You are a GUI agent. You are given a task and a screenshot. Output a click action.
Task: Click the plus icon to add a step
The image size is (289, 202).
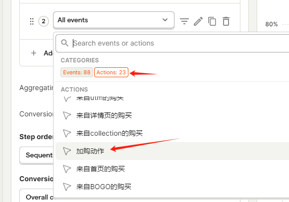(34, 53)
